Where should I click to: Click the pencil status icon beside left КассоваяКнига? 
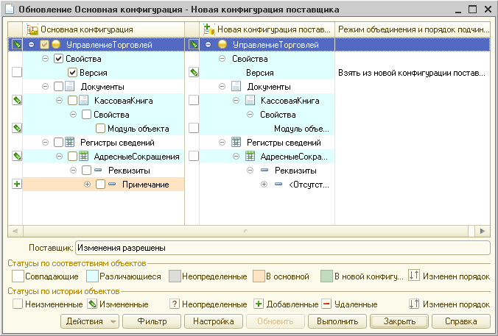(17, 101)
